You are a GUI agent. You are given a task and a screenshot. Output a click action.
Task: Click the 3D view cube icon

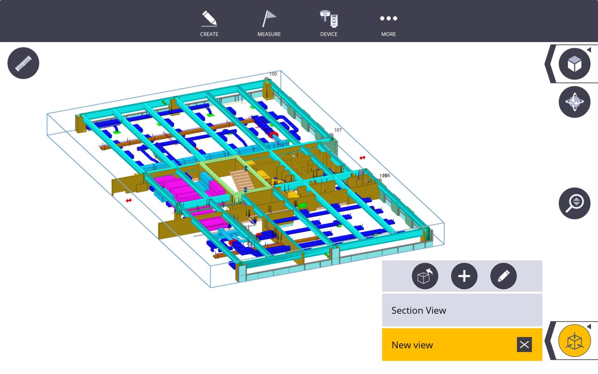[574, 63]
